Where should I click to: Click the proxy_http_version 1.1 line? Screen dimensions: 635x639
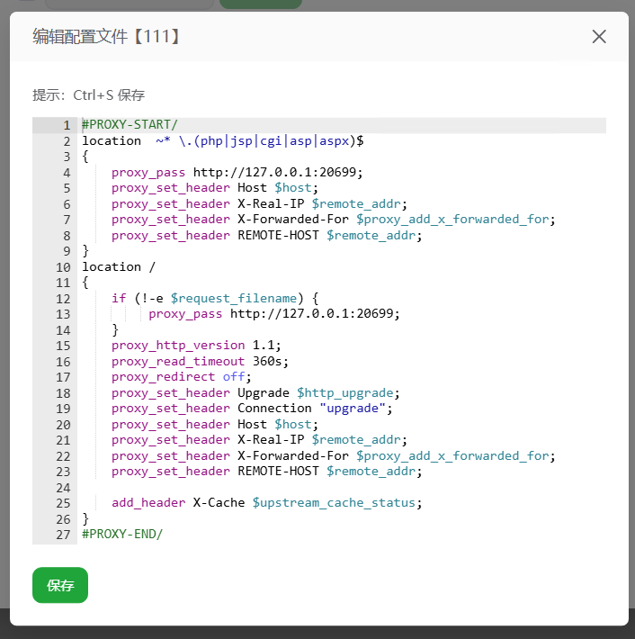pyautogui.click(x=196, y=346)
